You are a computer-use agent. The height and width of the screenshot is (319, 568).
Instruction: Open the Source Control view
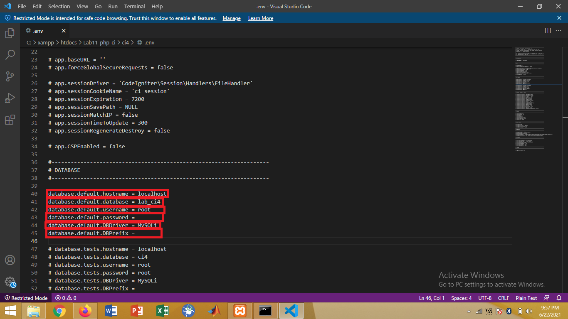(10, 76)
